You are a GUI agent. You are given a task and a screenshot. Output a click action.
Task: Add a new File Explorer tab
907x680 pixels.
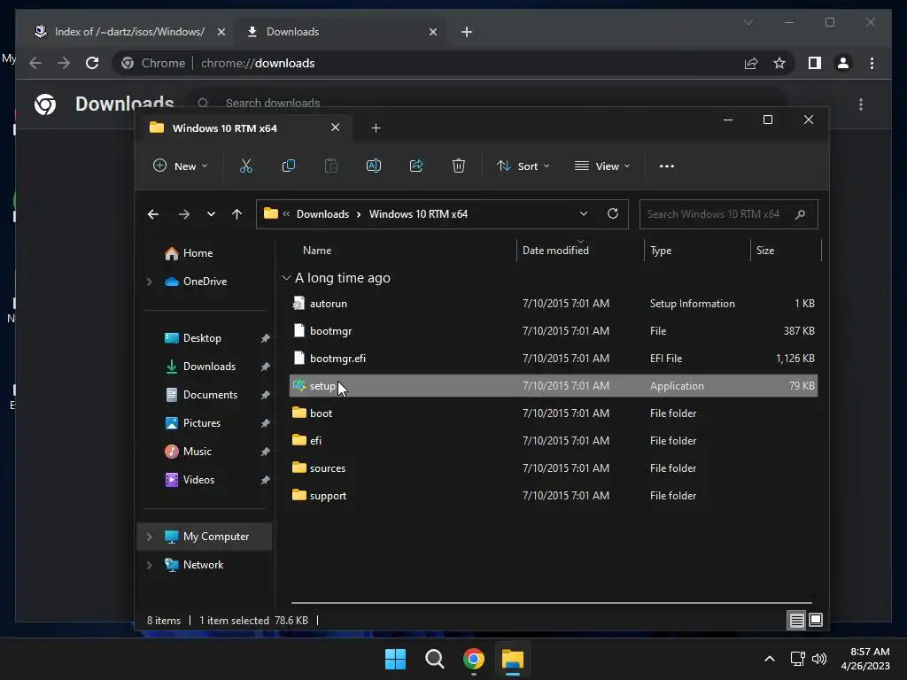click(376, 127)
